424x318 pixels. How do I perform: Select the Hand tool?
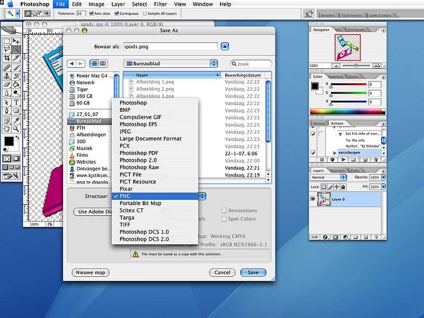tap(7, 128)
